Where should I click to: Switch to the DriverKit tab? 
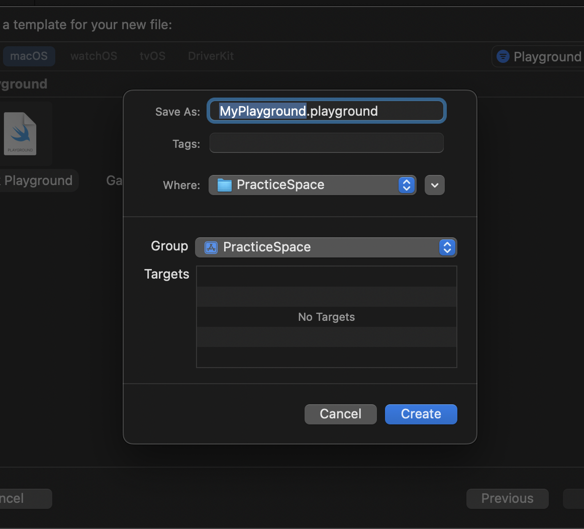pos(211,56)
